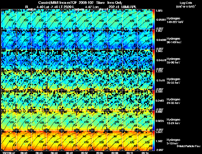Click the color scale bar for 13-24 keV
The height and width of the screenshot is (154, 202).
point(154,120)
